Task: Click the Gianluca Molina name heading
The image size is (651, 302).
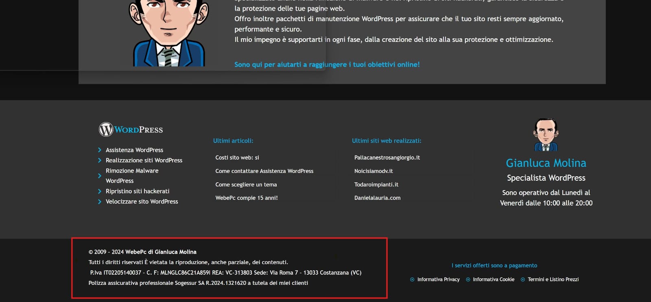Action: coord(546,163)
